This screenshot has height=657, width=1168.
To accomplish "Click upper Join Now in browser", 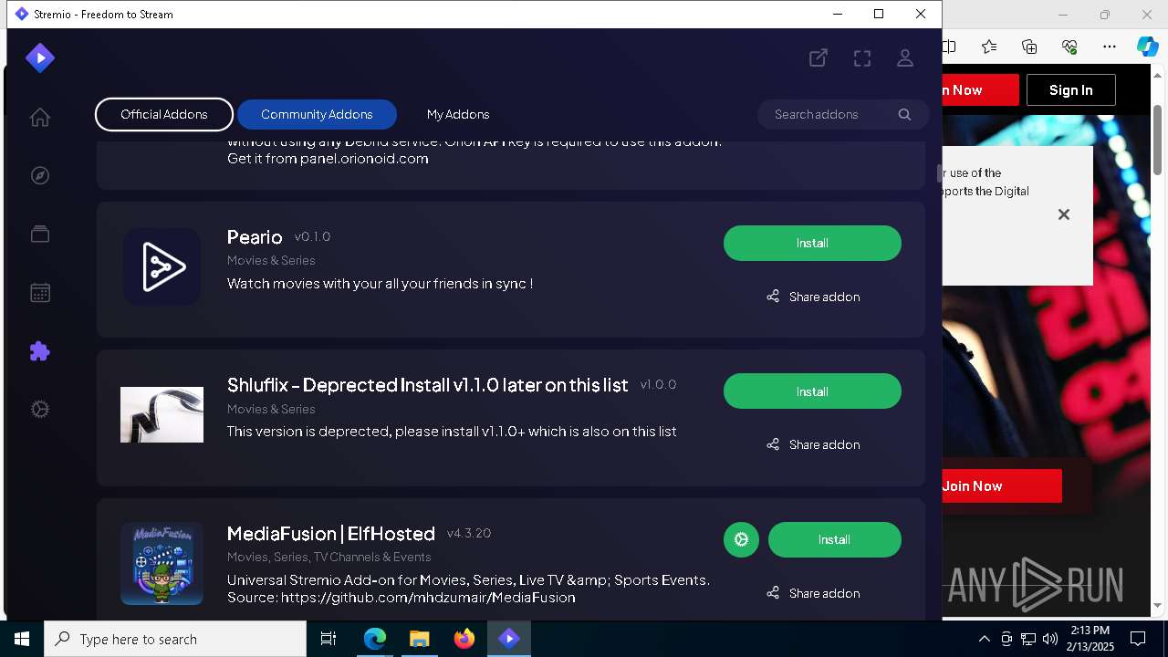I will [x=980, y=90].
